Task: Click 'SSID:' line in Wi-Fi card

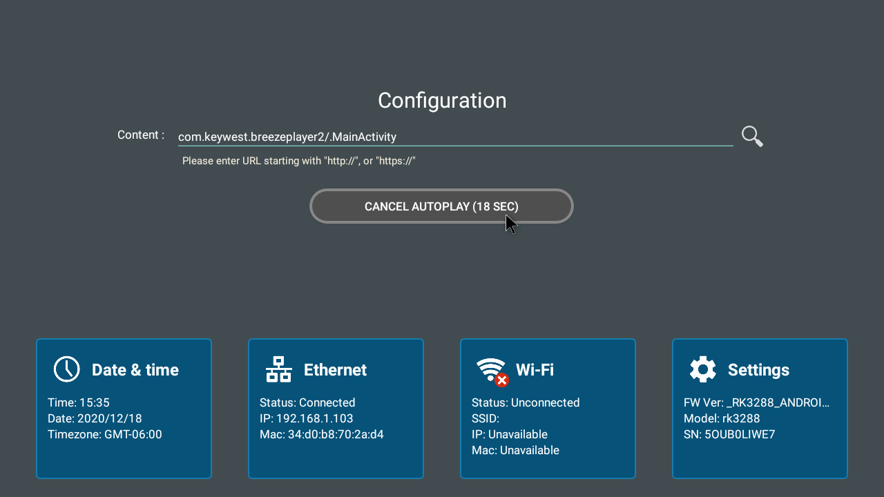Action: (486, 418)
